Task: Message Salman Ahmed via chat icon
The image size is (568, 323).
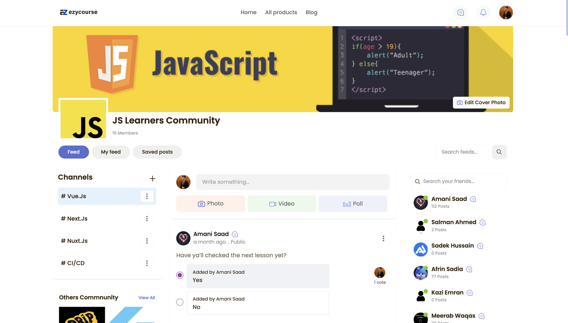Action: [x=482, y=223]
